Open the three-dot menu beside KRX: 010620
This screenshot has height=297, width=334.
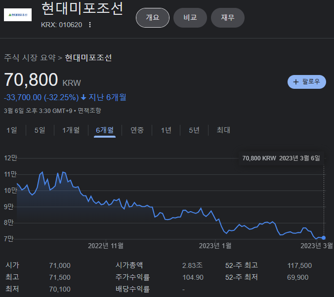pos(90,25)
